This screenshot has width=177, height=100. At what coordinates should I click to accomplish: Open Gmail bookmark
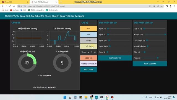pos(5,10)
